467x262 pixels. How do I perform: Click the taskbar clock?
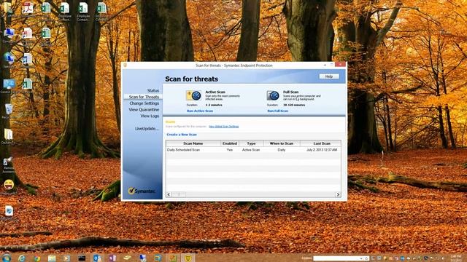click(455, 258)
